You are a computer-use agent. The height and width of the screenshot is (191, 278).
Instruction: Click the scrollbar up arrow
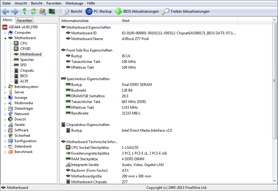[x=275, y=20]
